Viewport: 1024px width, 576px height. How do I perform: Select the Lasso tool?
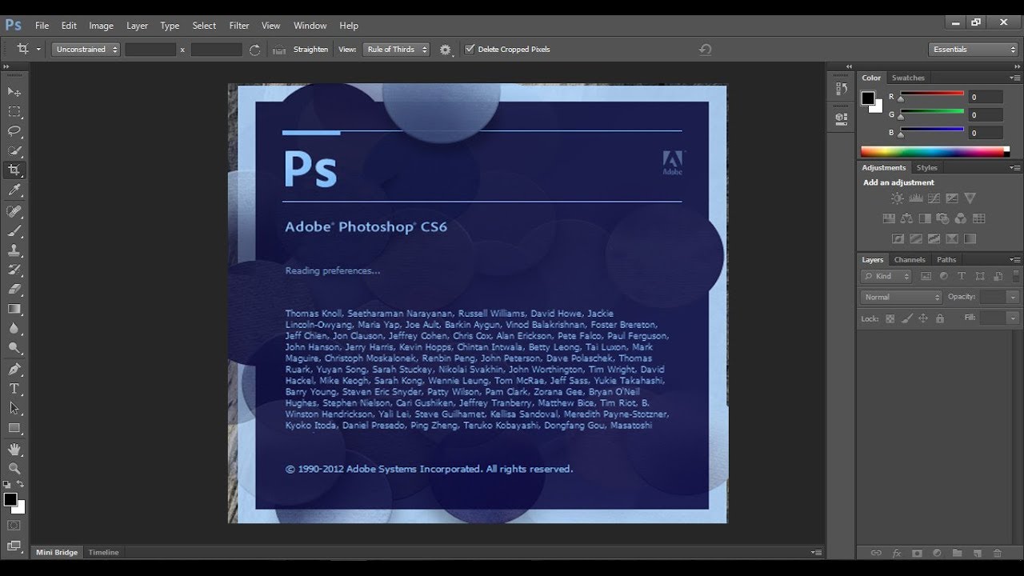tap(14, 131)
